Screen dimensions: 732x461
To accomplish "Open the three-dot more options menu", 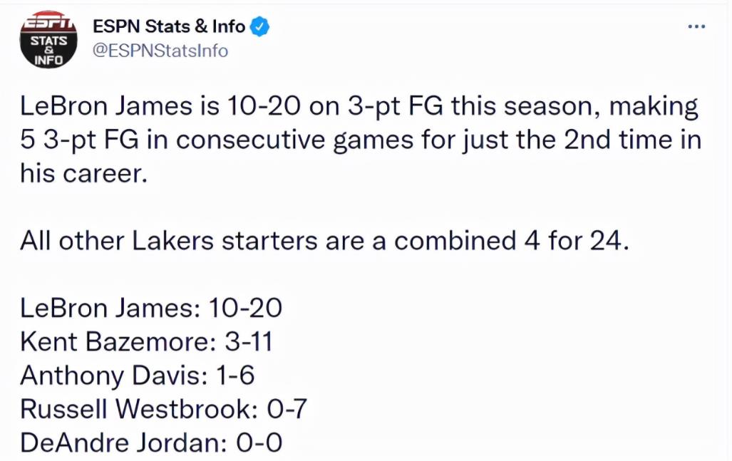I will pyautogui.click(x=696, y=26).
